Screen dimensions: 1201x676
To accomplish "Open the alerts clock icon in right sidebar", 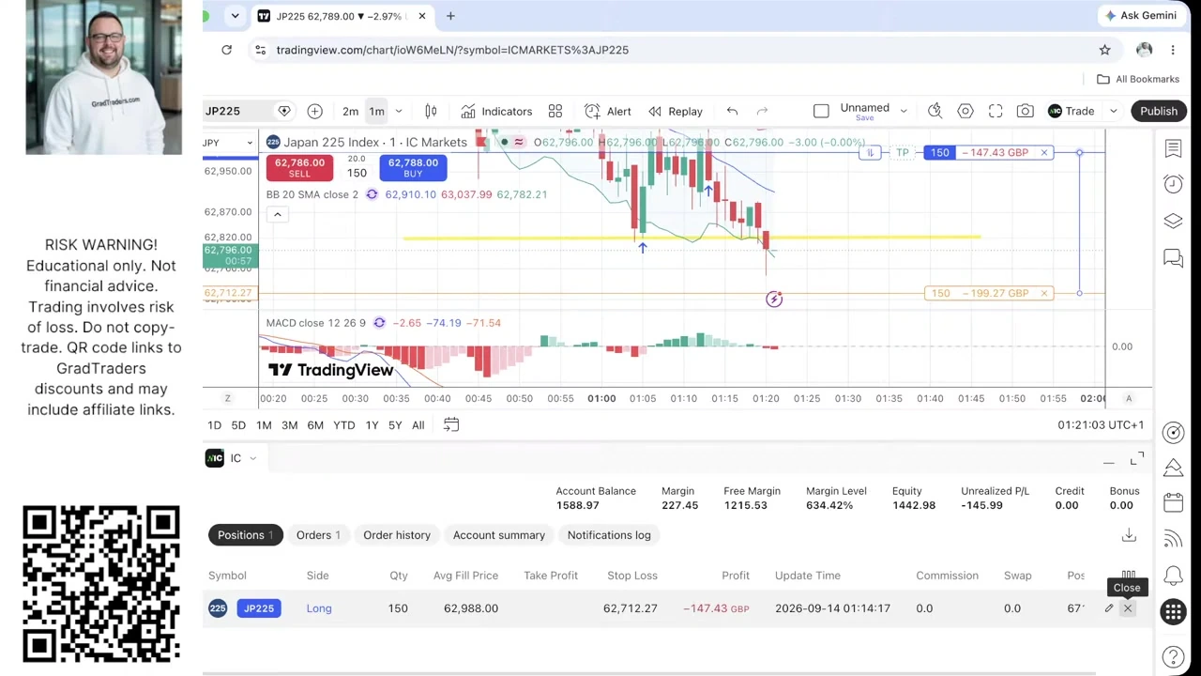I will coord(1173,184).
